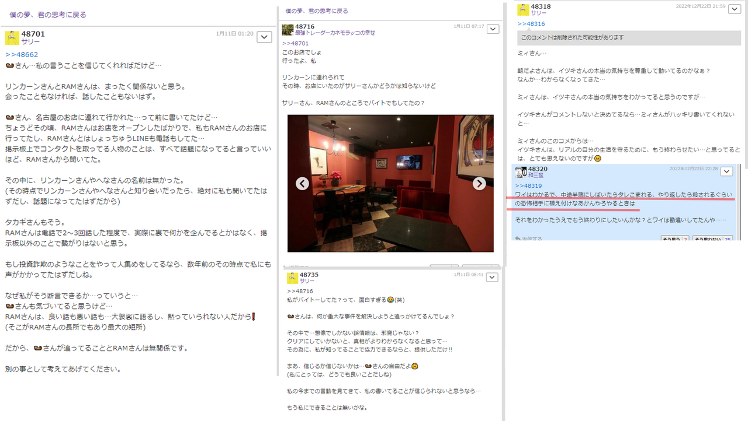Follow the 僕の夢、君の思考に戻る link above post 48716
This screenshot has width=748, height=421.
317,11
